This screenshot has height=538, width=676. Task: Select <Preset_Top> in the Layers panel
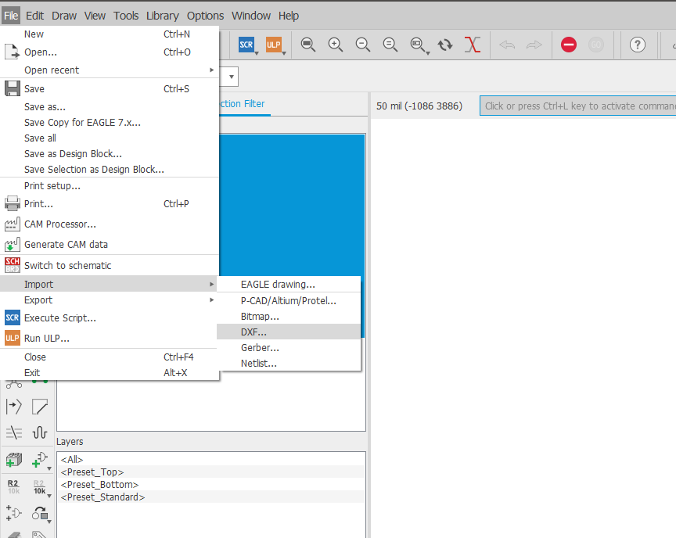[x=92, y=472]
